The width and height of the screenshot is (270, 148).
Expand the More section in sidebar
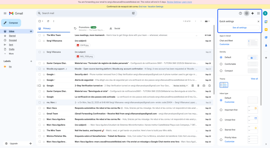point(11,54)
